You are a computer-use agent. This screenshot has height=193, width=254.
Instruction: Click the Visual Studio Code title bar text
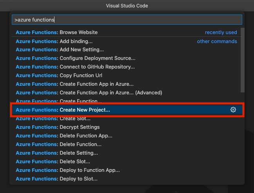127,5
